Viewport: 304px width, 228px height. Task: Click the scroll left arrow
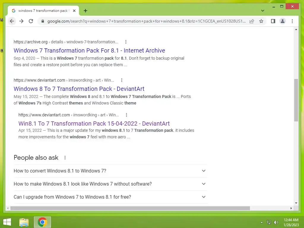click(8, 208)
